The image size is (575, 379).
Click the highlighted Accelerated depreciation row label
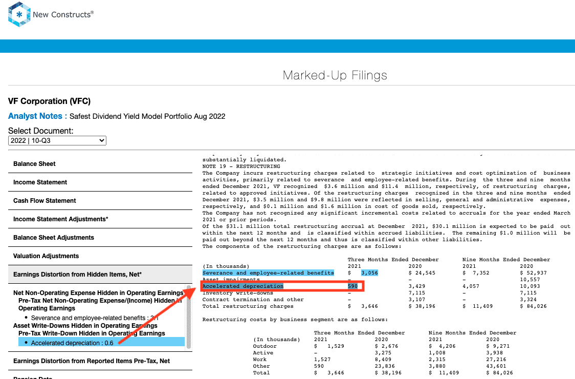[x=243, y=286]
